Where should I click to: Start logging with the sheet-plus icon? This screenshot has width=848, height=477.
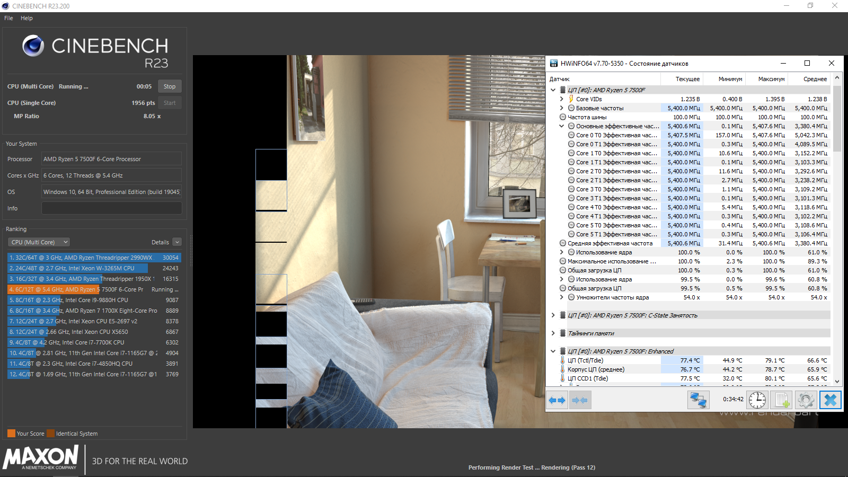[782, 400]
